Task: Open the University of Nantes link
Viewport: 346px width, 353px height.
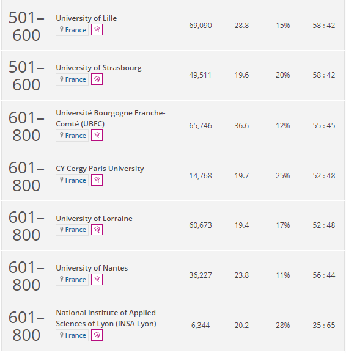Action: [92, 268]
